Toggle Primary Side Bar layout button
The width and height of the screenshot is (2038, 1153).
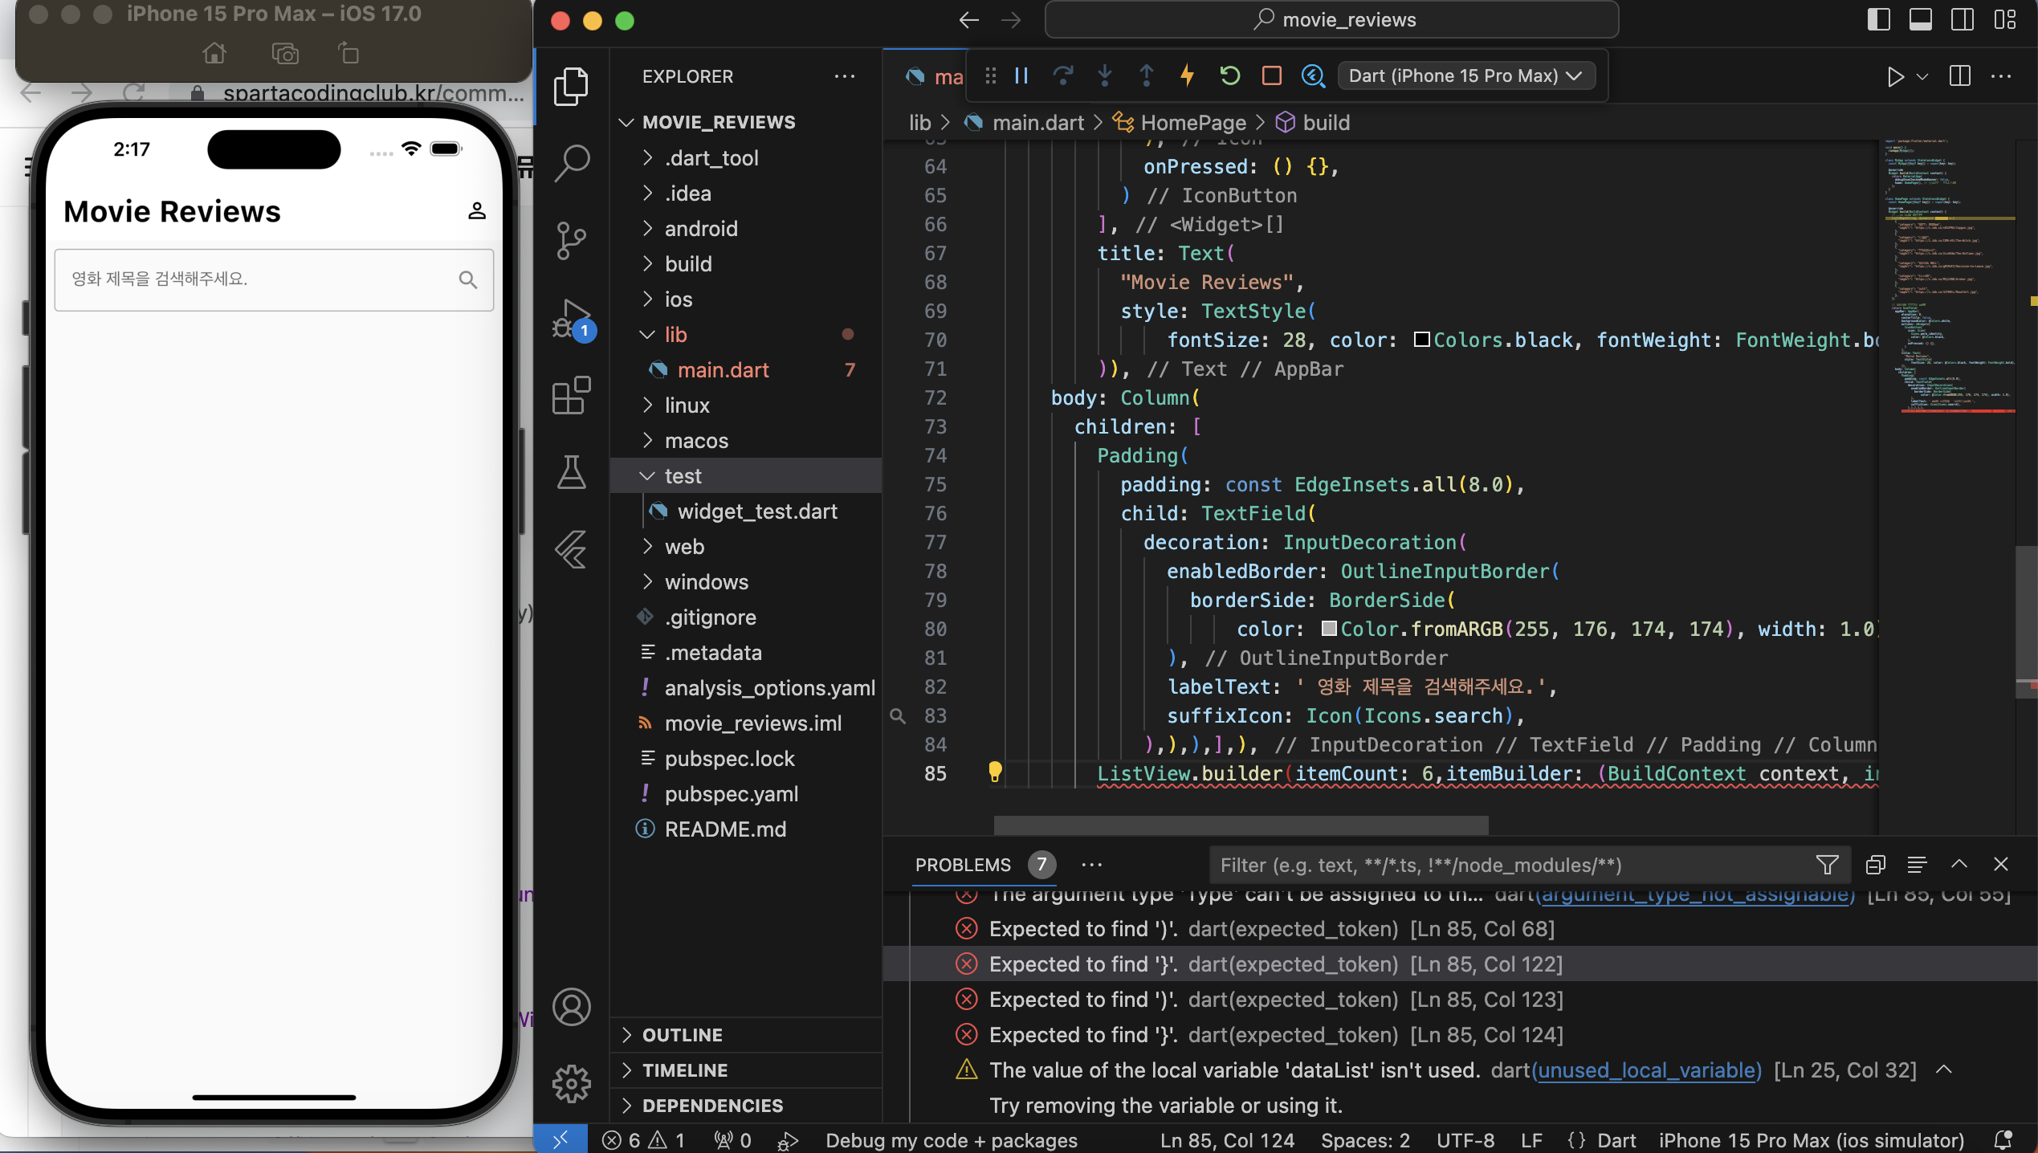[x=1879, y=20]
